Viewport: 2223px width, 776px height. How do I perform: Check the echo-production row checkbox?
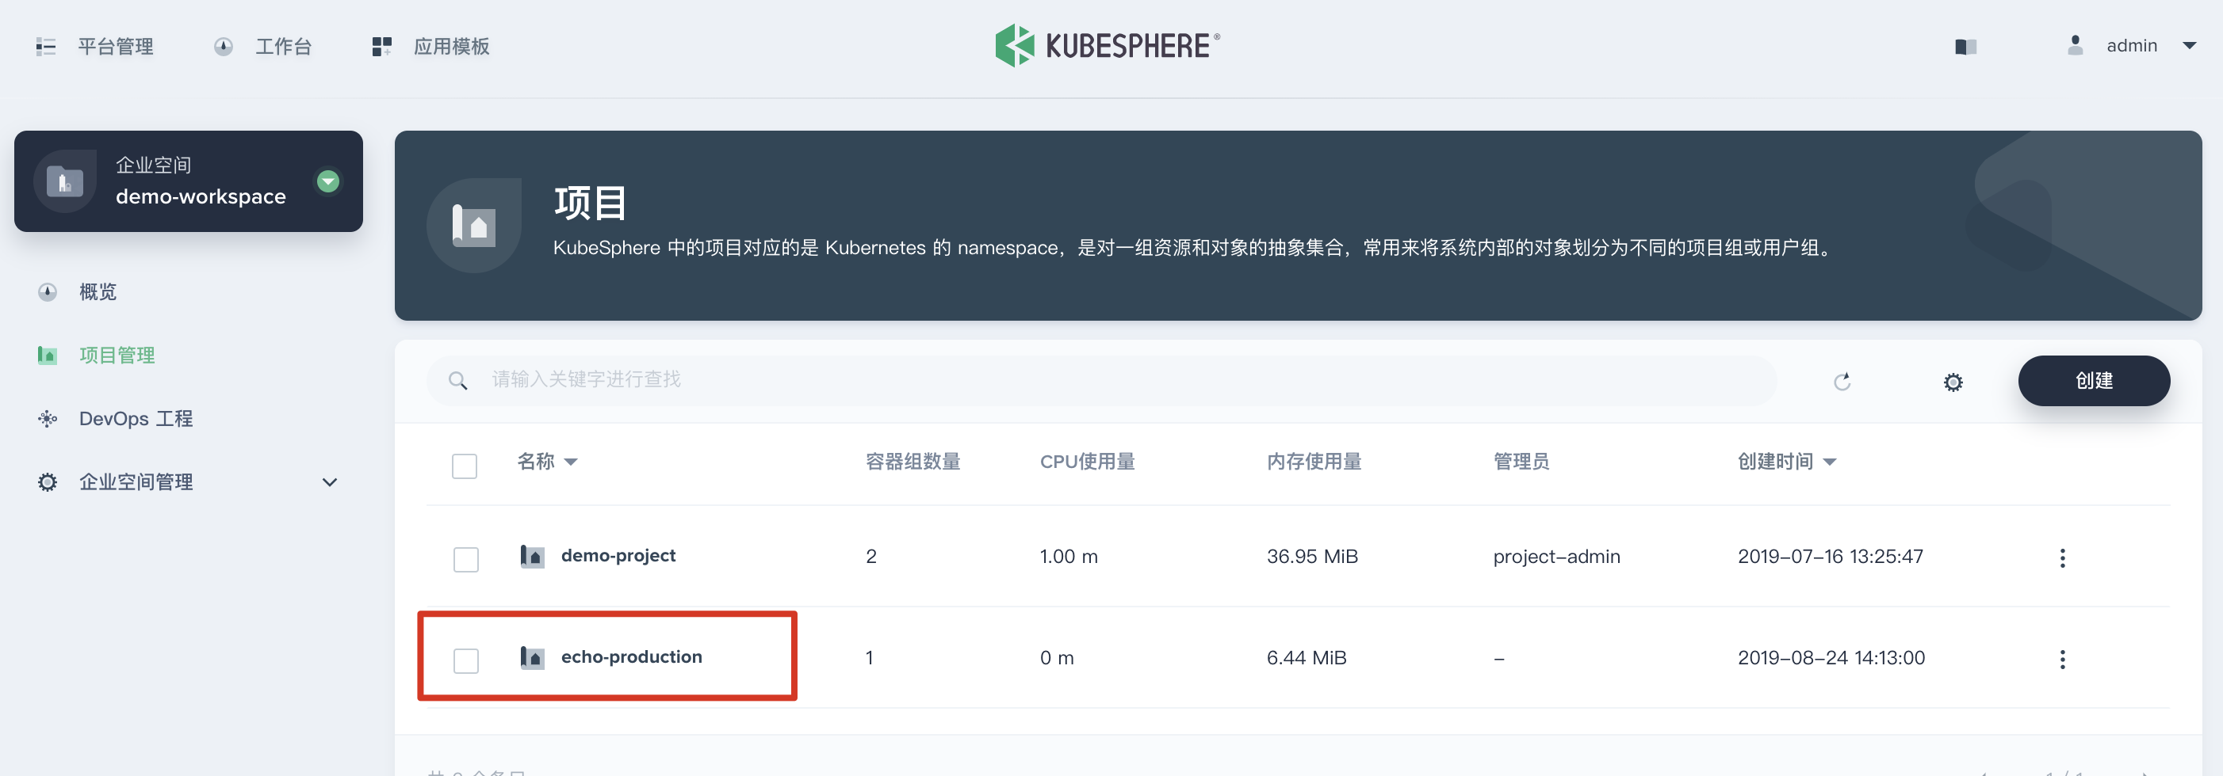click(466, 660)
